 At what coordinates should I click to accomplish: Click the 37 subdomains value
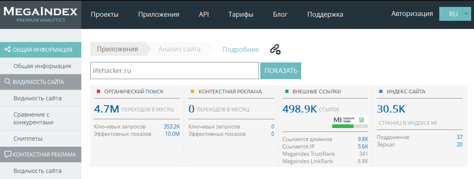pyautogui.click(x=460, y=137)
